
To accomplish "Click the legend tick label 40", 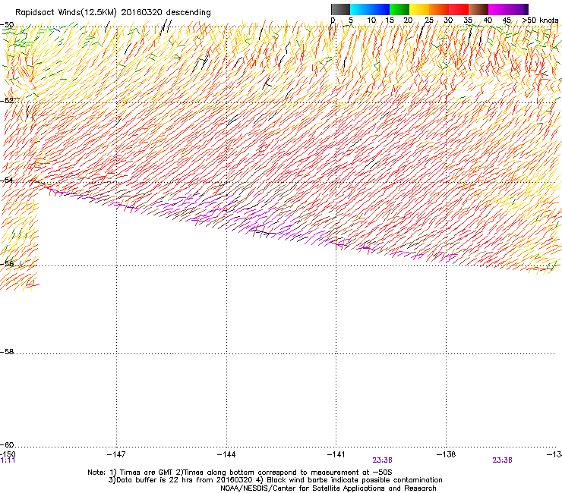I will click(488, 20).
